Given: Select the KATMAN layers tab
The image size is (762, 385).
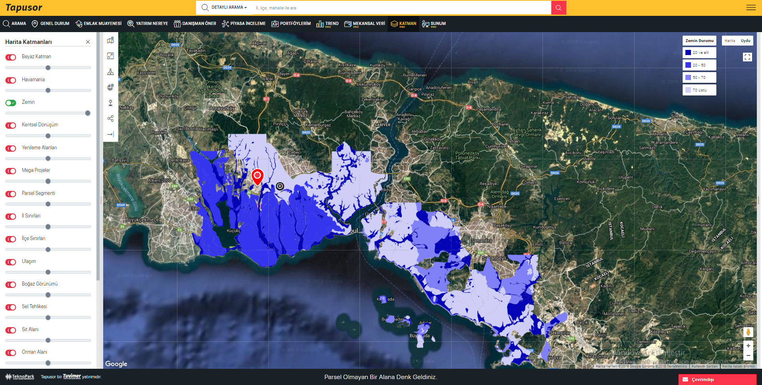Looking at the screenshot, I should click(x=403, y=24).
